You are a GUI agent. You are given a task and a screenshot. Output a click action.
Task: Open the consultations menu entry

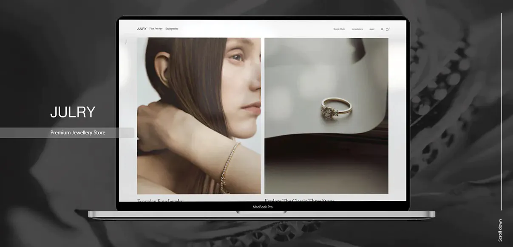357,29
